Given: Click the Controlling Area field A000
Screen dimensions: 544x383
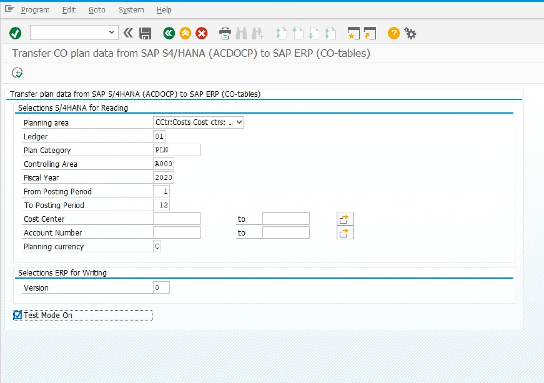Looking at the screenshot, I should 164,164.
